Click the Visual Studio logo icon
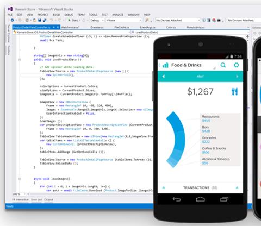Screen dimensions: 261x226 point(10,9)
